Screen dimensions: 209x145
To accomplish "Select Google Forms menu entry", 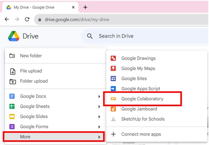I will pos(56,127).
